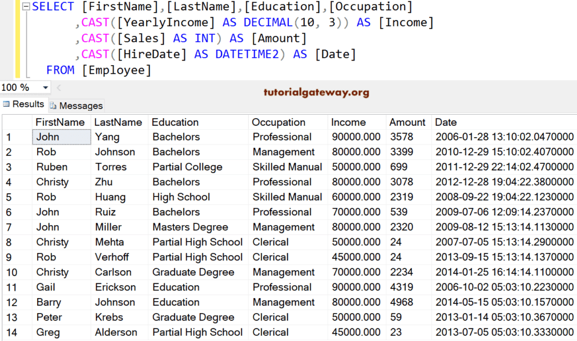577x341 pixels.
Task: Select row header number 5
Action: coord(17,197)
